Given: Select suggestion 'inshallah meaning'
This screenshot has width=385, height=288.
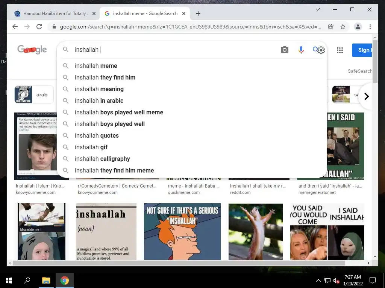Looking at the screenshot, I should pos(192,89).
